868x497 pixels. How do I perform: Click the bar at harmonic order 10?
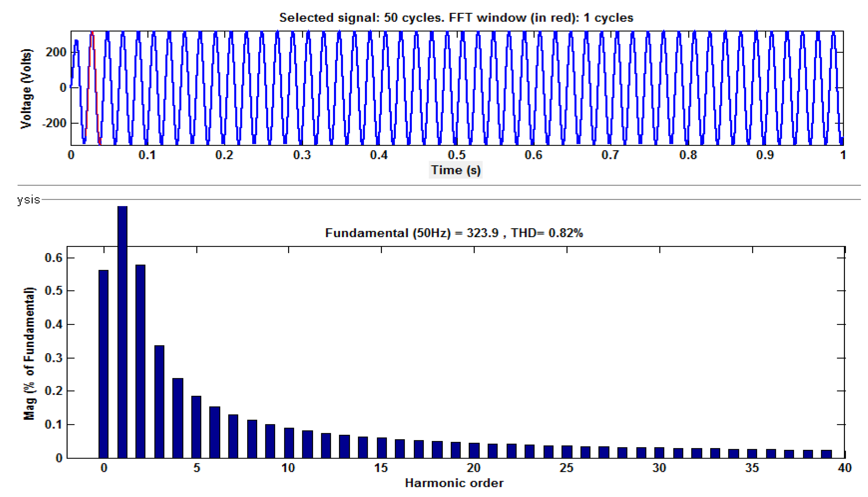289,443
